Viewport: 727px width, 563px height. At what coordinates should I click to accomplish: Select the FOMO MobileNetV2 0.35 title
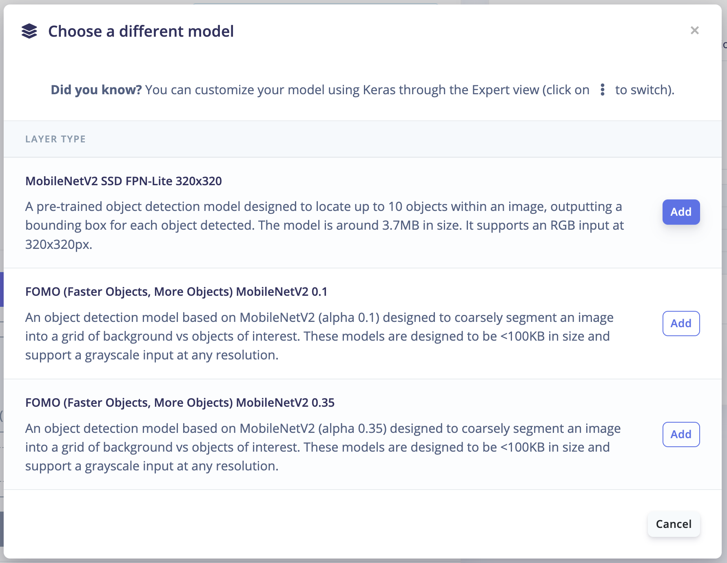point(180,403)
